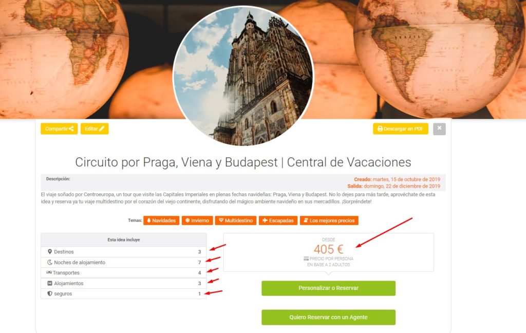Click the printer icon in Descargar en PDF
This screenshot has height=333, width=526.
tap(380, 129)
